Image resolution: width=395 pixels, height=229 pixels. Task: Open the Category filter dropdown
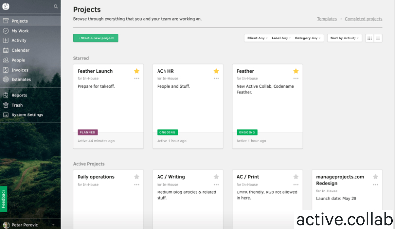308,38
